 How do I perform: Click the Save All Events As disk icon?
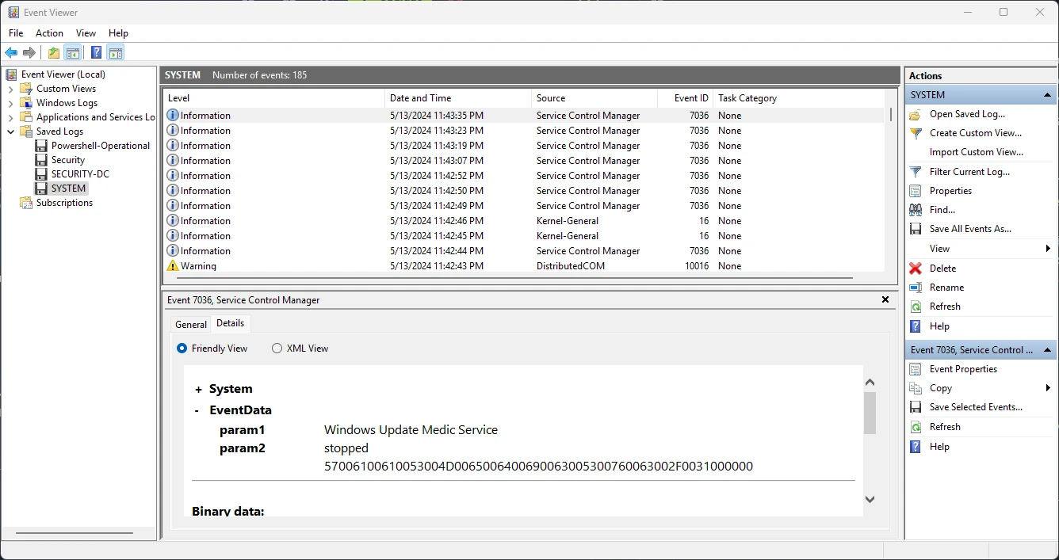tap(916, 229)
